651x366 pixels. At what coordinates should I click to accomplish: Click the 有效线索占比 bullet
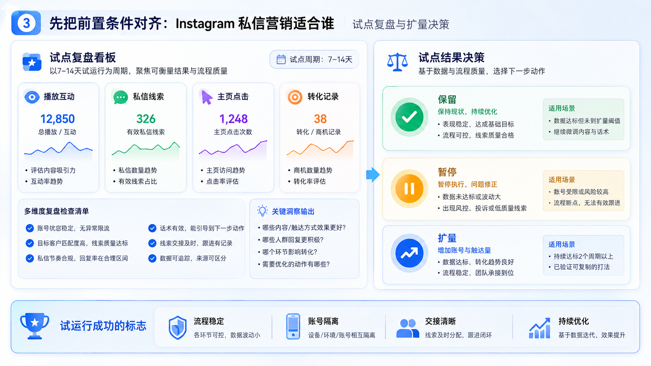pos(138,182)
